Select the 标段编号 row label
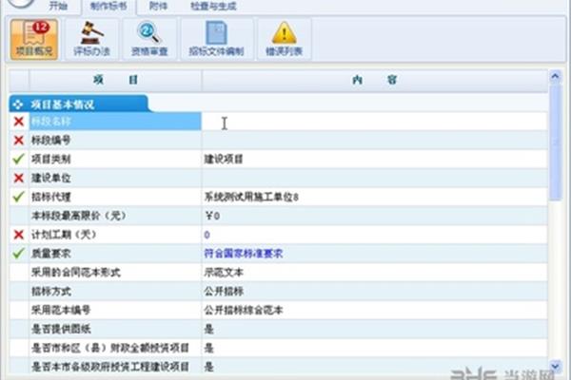The width and height of the screenshot is (571, 380). tap(50, 141)
